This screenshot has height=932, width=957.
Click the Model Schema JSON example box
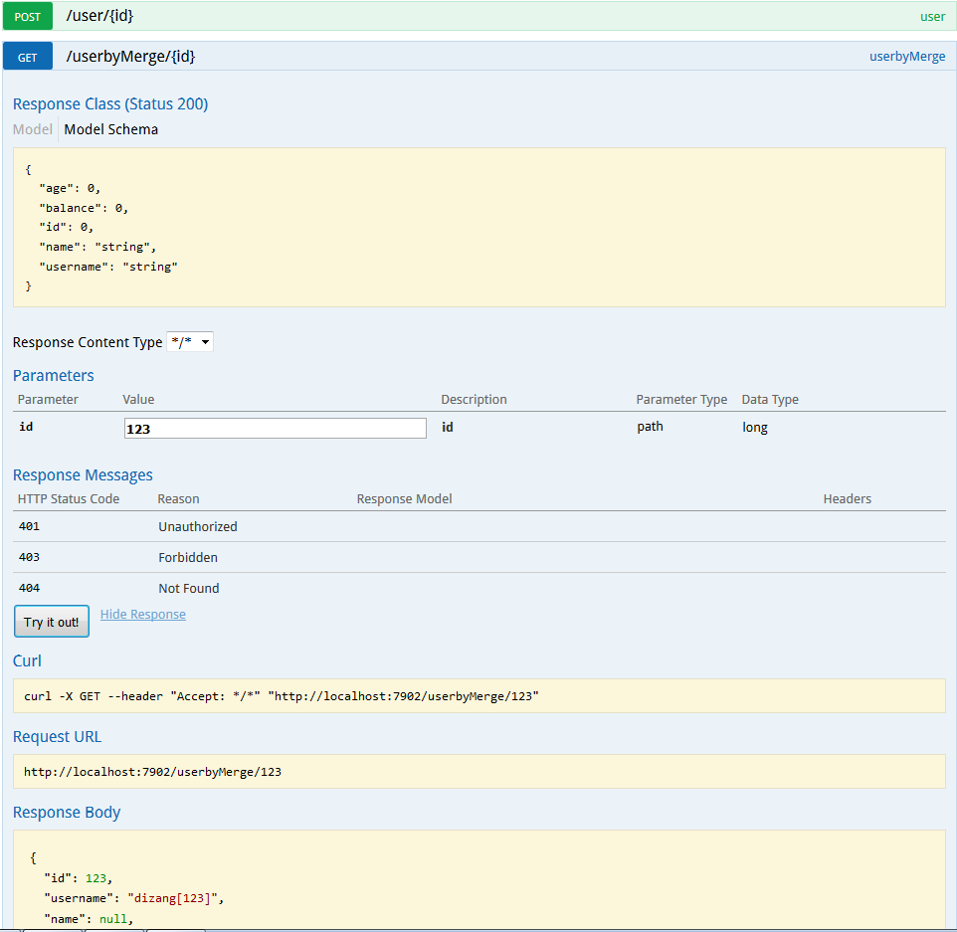click(478, 227)
